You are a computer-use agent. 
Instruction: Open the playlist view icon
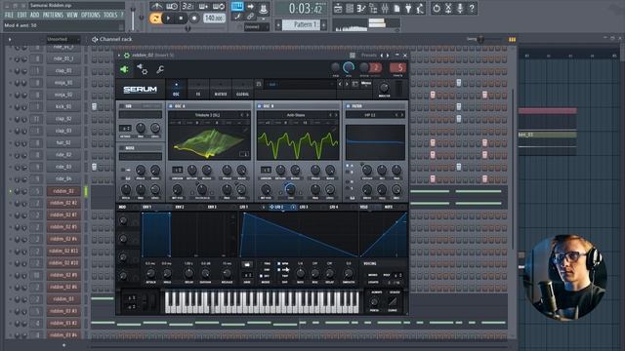(338, 9)
